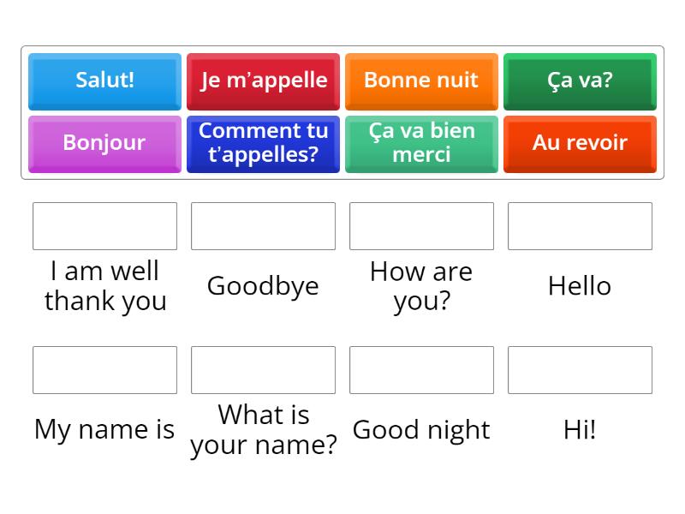Click the 'Hello' text label

[580, 286]
